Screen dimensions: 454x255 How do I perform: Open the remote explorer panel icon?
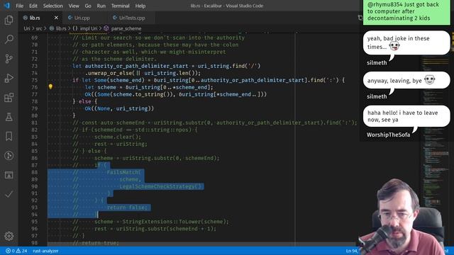click(x=9, y=175)
